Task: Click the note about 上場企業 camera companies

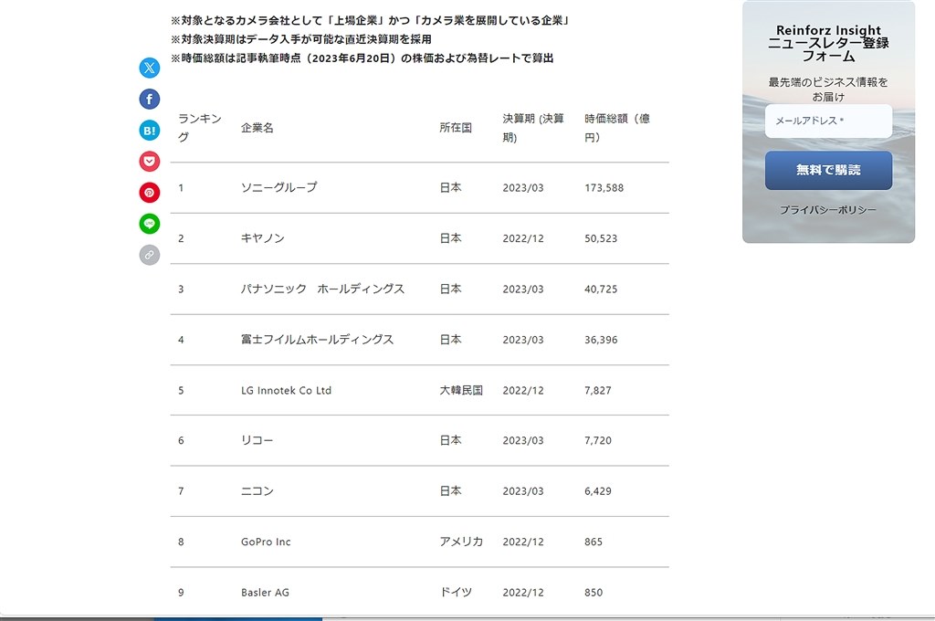Action: (370, 20)
